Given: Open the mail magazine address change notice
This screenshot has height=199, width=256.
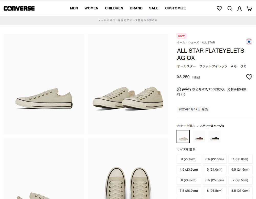Looking at the screenshot, I should [x=128, y=20].
